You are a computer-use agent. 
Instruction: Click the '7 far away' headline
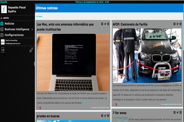[x=120, y=113]
